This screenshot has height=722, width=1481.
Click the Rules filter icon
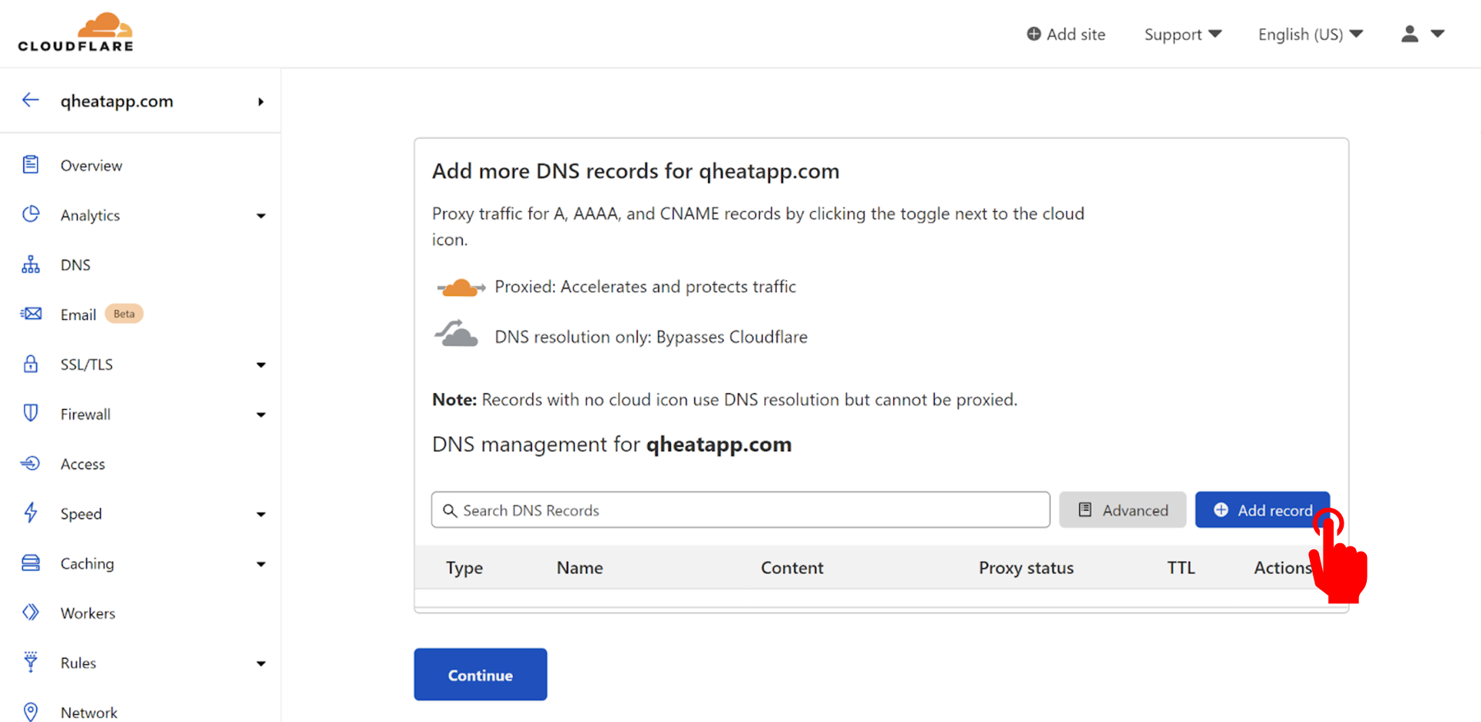31,662
